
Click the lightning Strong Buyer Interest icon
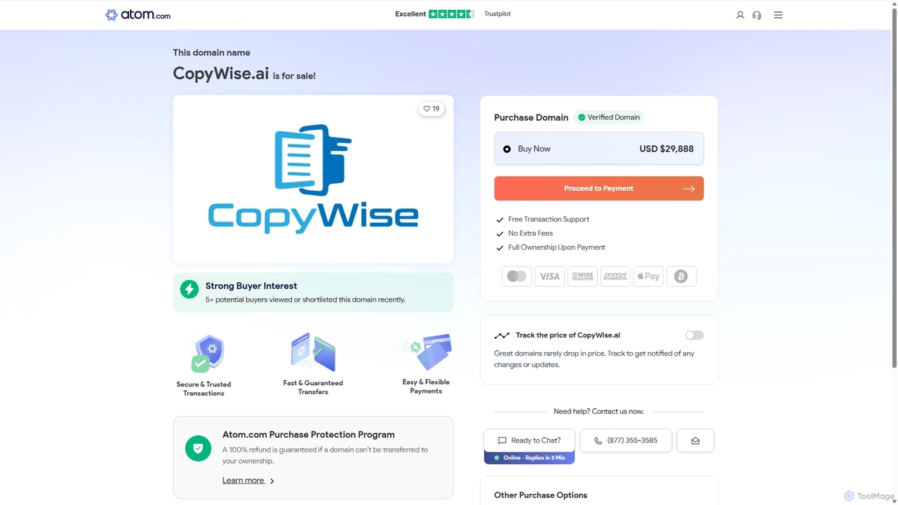click(189, 289)
